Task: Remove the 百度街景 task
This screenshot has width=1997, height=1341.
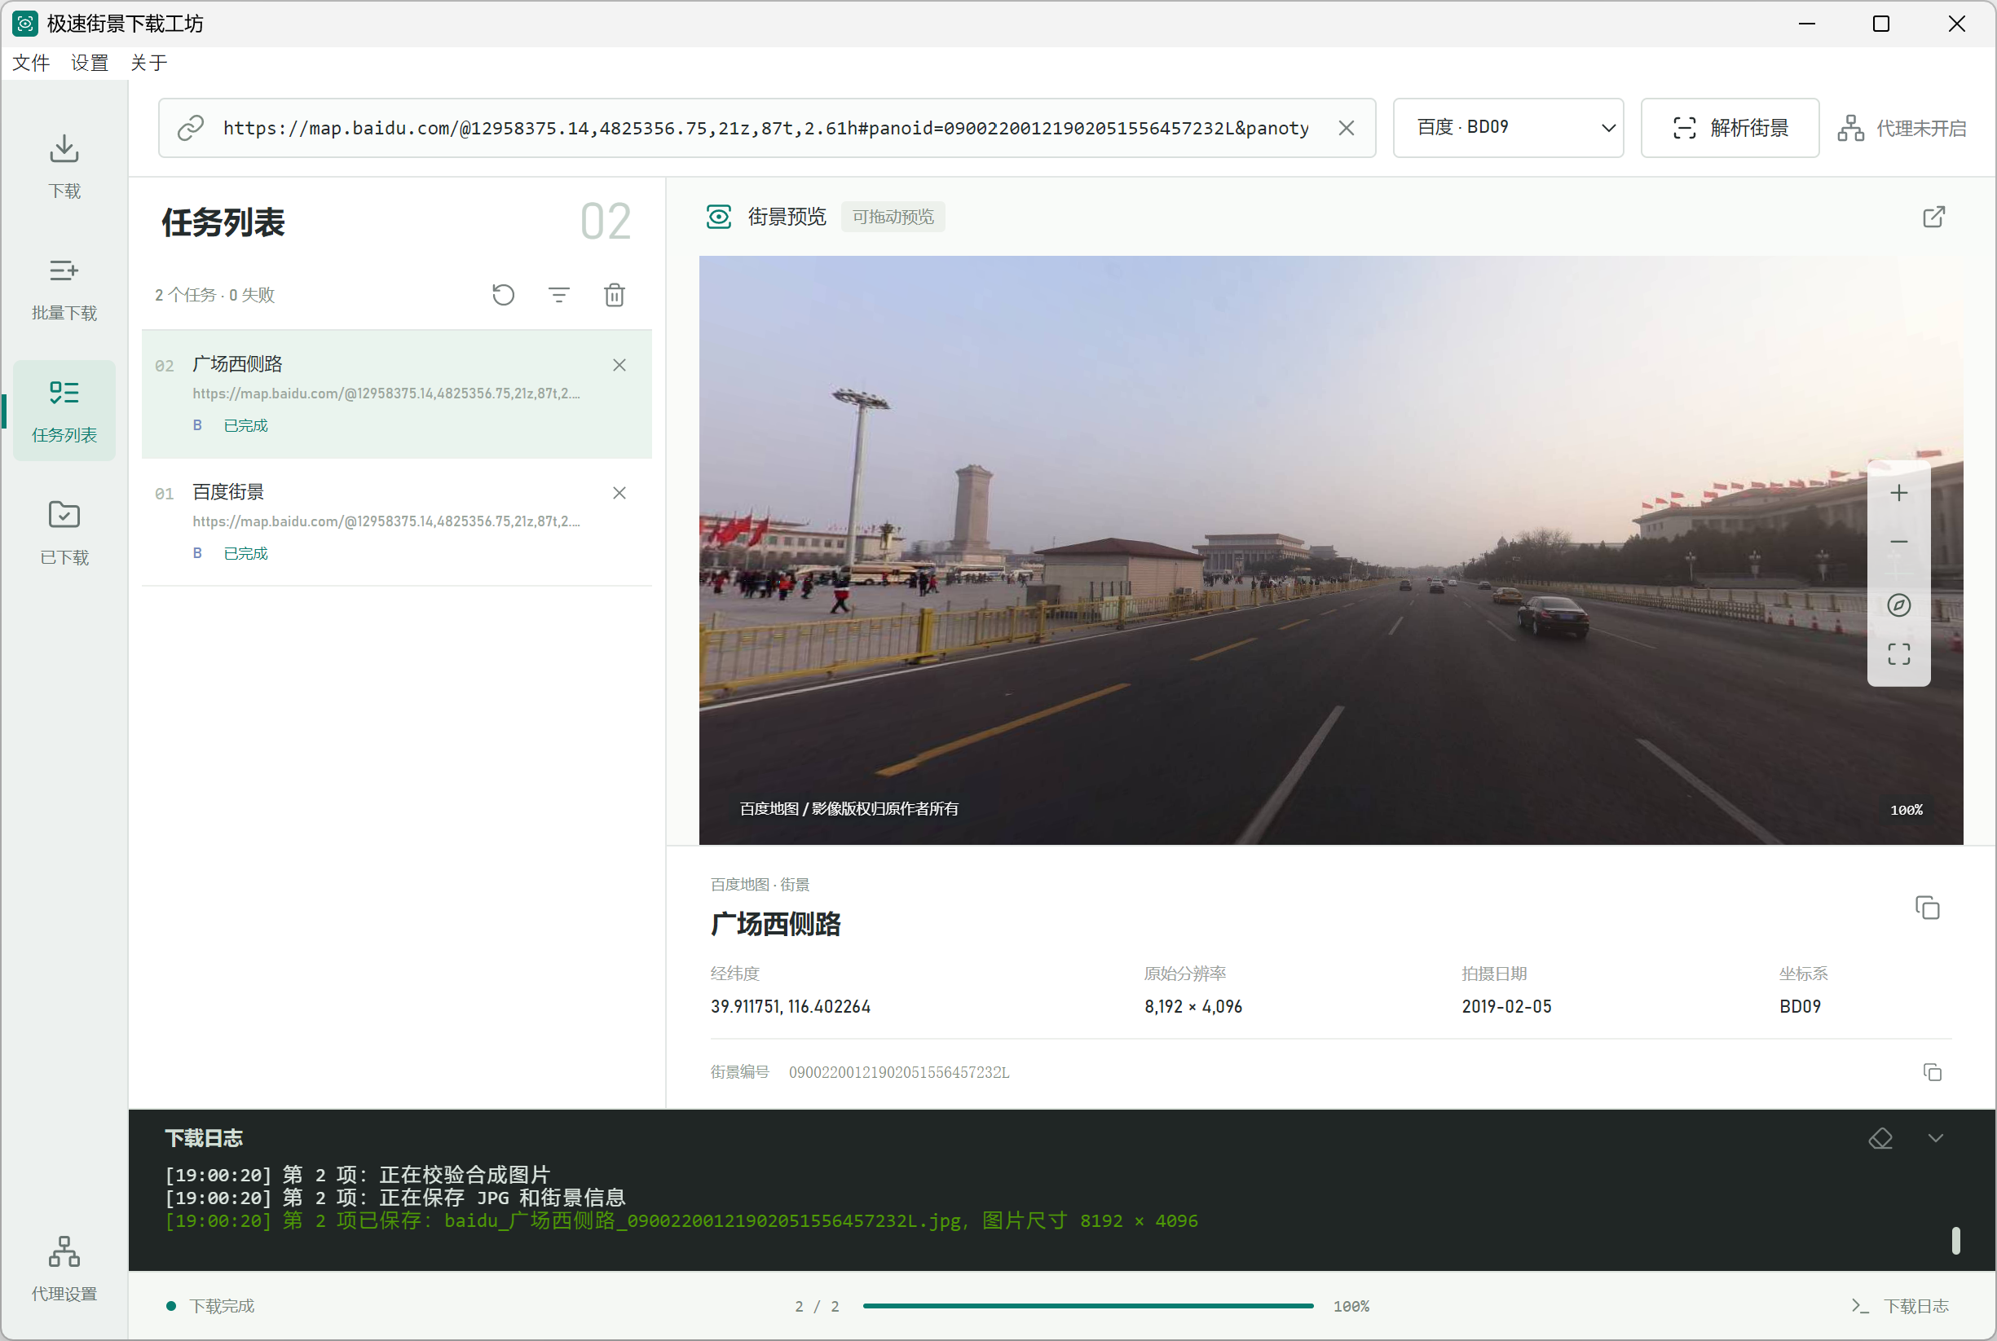Action: tap(619, 494)
